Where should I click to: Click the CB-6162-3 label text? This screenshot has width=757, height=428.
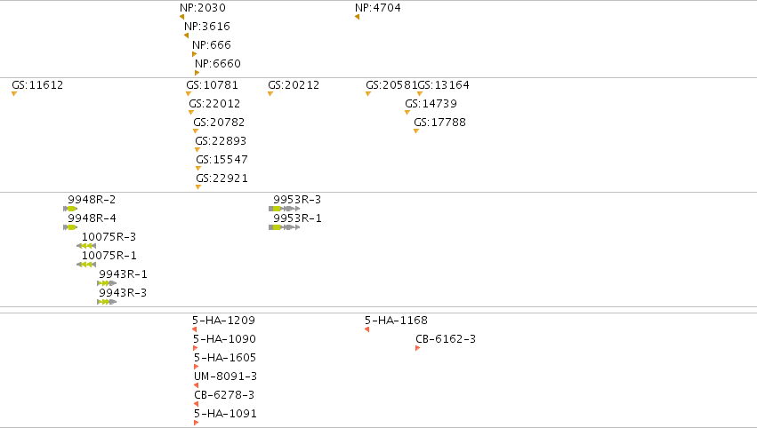pos(446,339)
